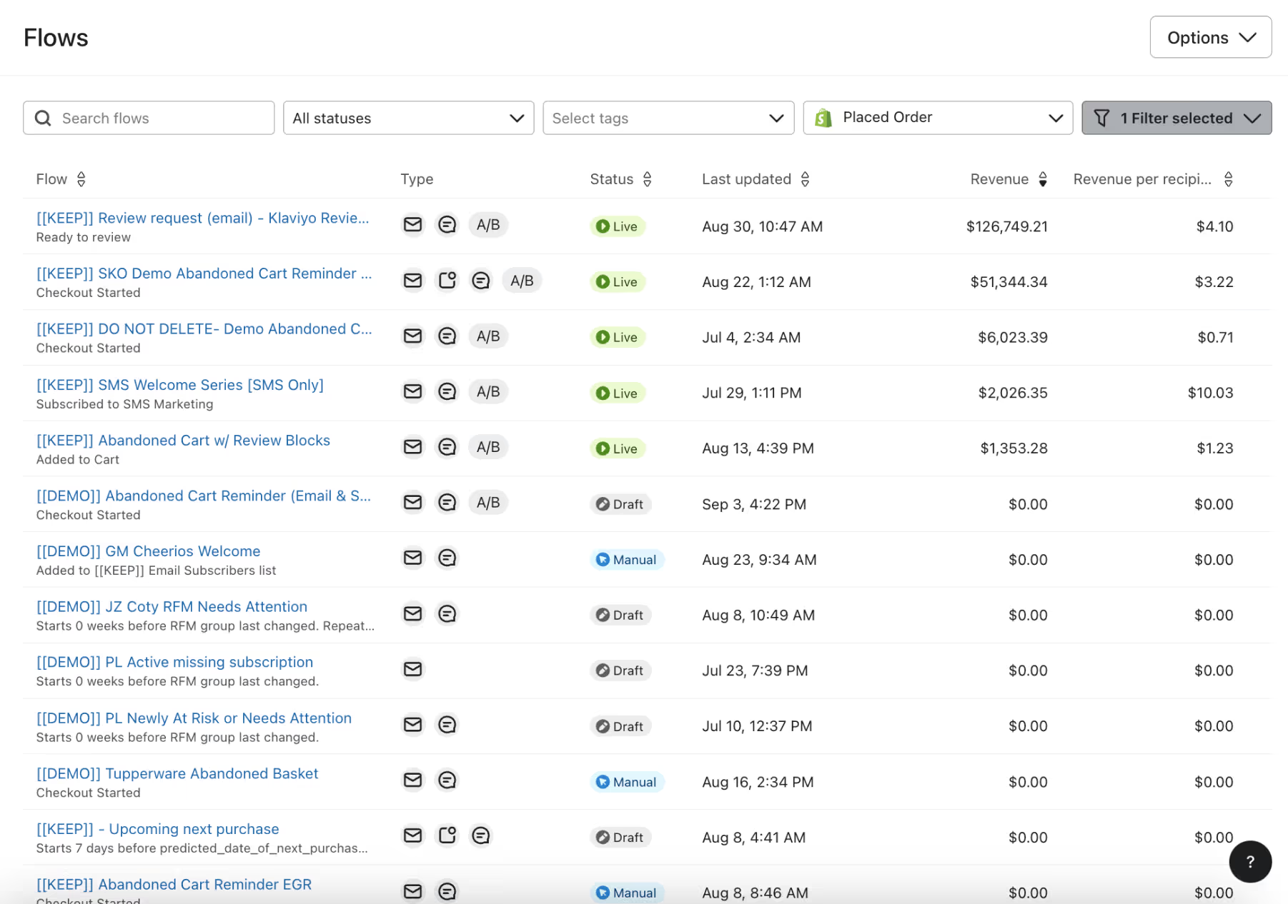Screen dimensions: 1288x904
Task: Click email icon in Review request row
Action: click(x=412, y=225)
